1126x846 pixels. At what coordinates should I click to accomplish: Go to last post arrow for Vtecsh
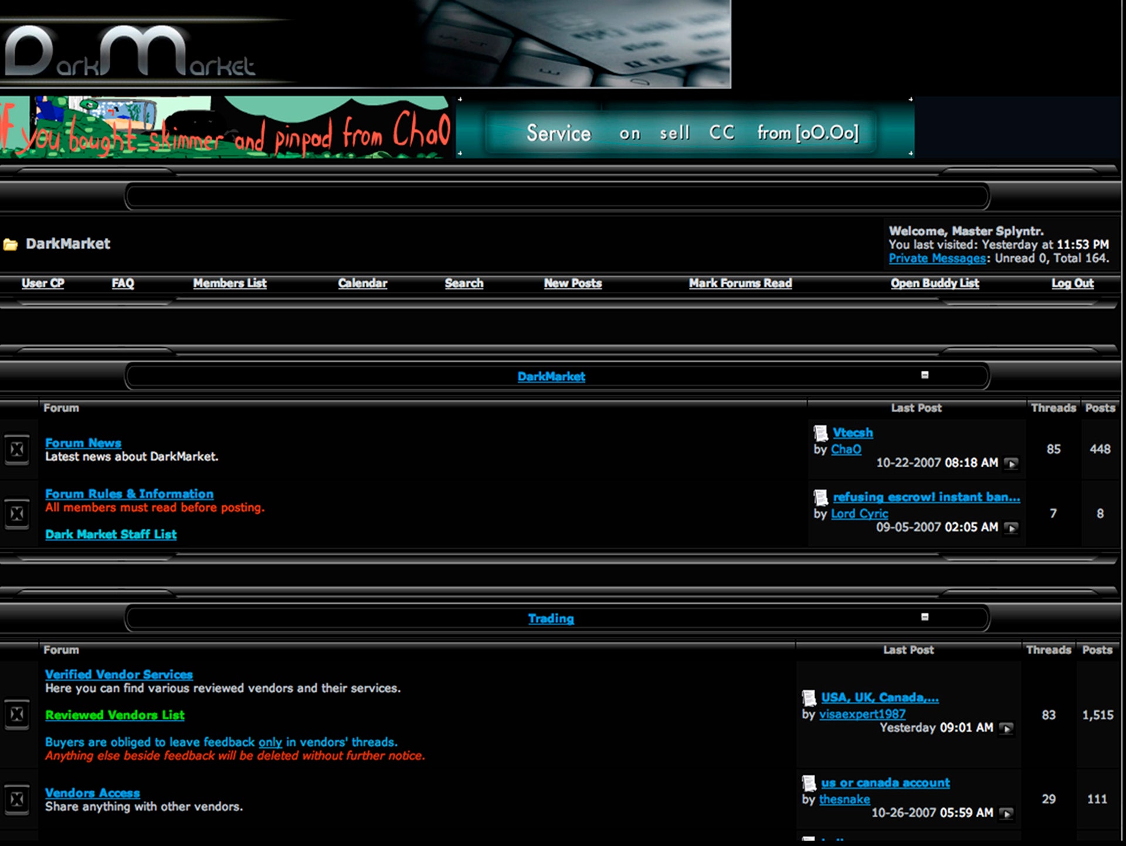coord(1010,464)
